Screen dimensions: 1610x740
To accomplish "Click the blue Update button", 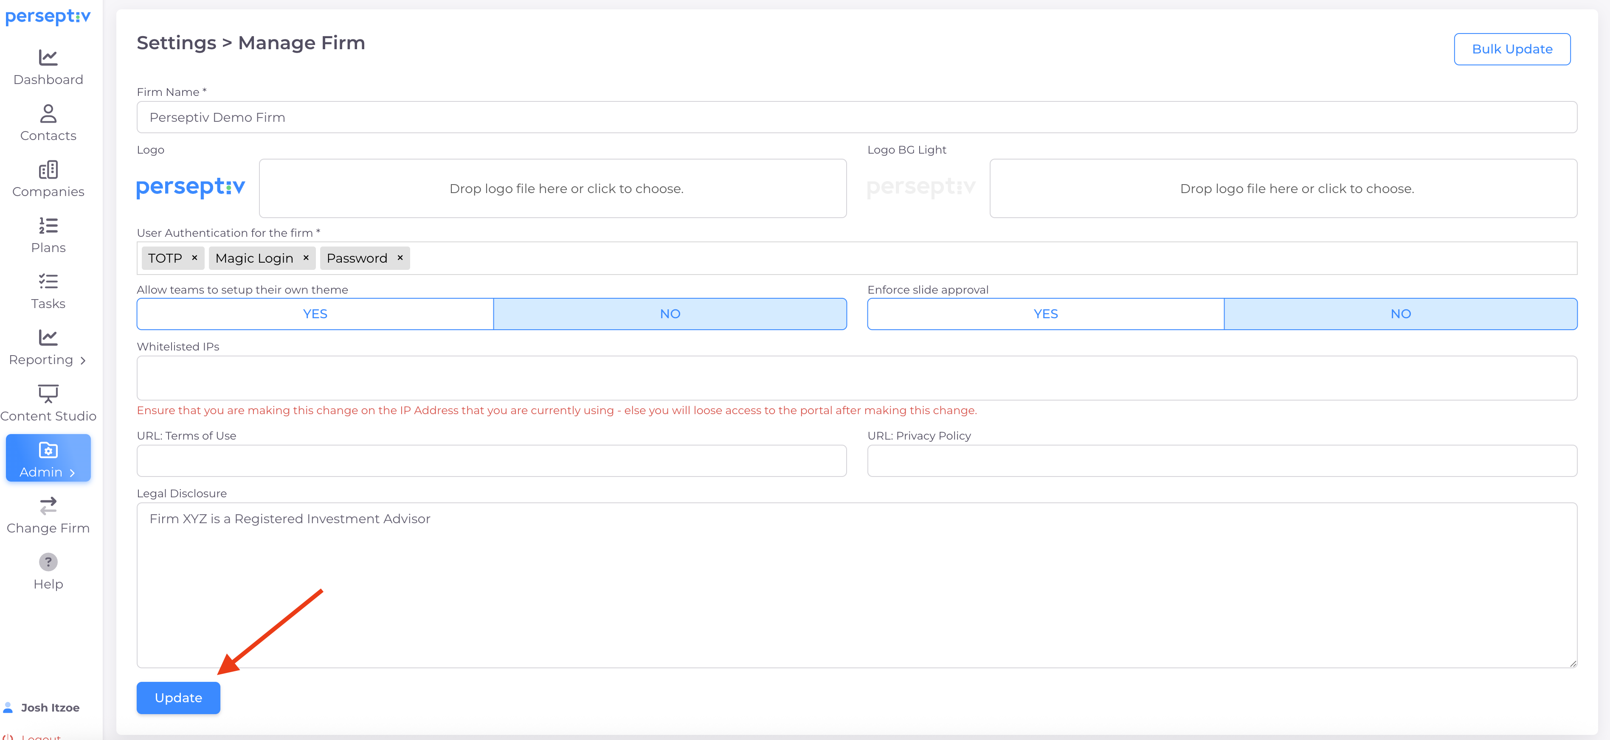I will pyautogui.click(x=178, y=698).
